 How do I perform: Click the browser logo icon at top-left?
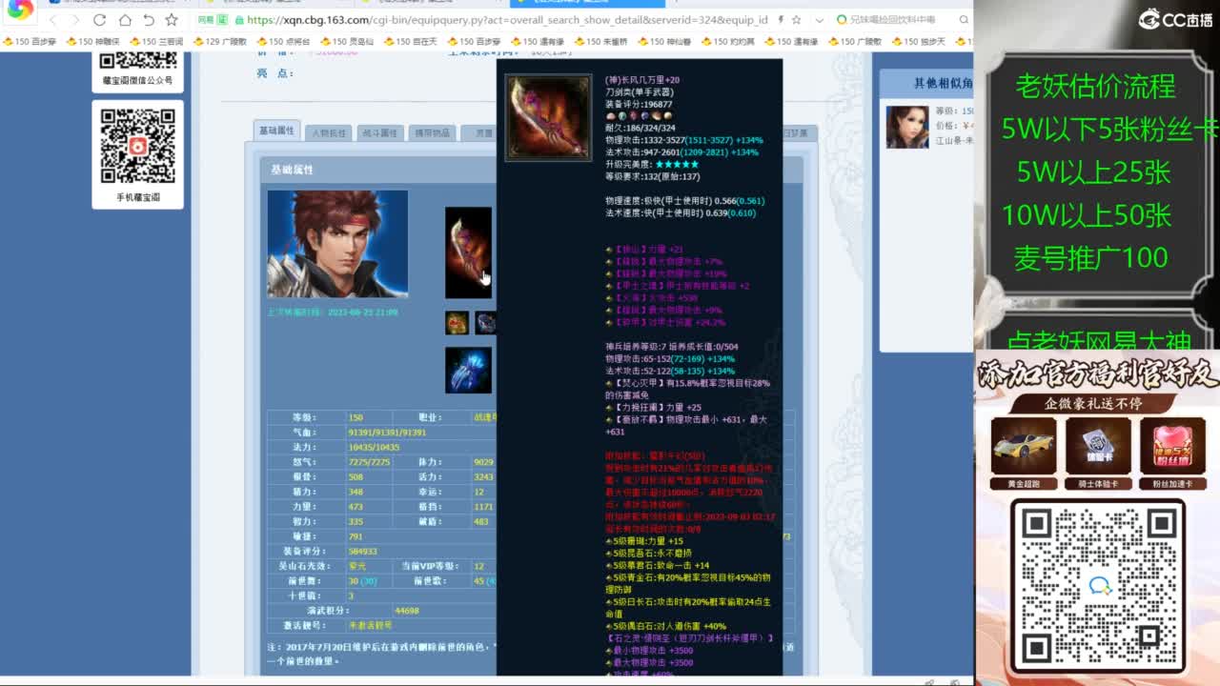coord(20,10)
